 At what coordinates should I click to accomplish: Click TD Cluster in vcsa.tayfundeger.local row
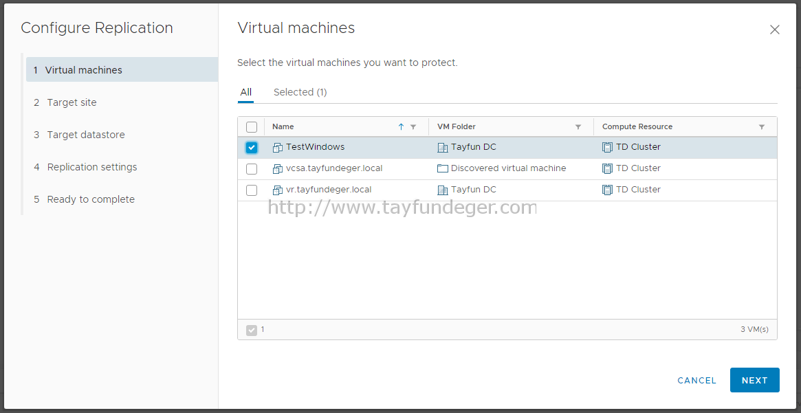coord(638,168)
